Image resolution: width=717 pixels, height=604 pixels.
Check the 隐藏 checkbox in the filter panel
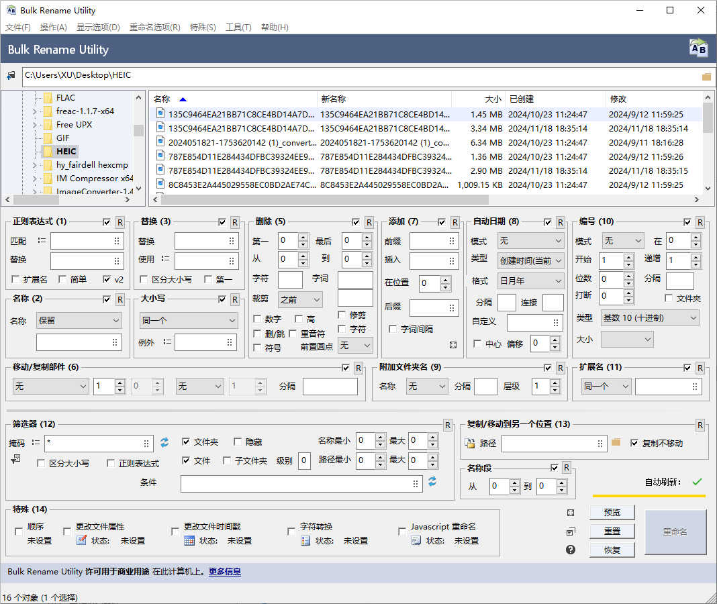coord(238,442)
